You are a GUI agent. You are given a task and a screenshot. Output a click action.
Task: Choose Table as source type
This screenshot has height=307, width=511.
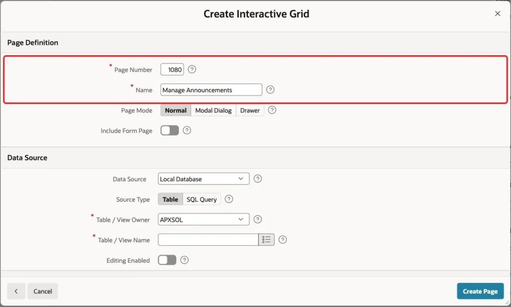(x=170, y=199)
